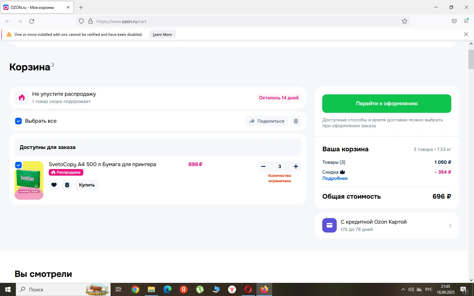This screenshot has height=296, width=474.
Task: View site security via the padlock icon
Action: pos(91,21)
